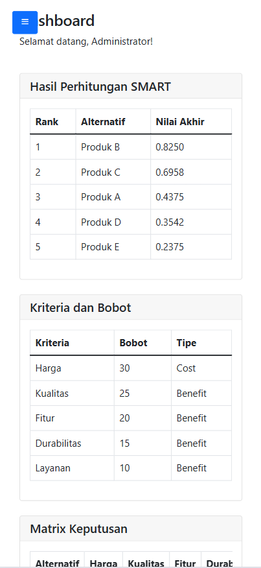Select the Produk B row
The height and width of the screenshot is (568, 261).
point(131,147)
